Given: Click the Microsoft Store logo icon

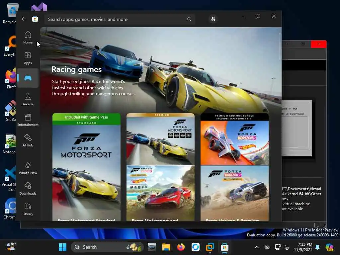Looking at the screenshot, I should coord(35,19).
